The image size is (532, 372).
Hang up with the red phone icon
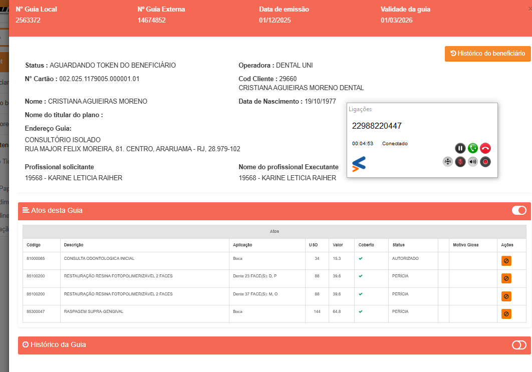485,148
